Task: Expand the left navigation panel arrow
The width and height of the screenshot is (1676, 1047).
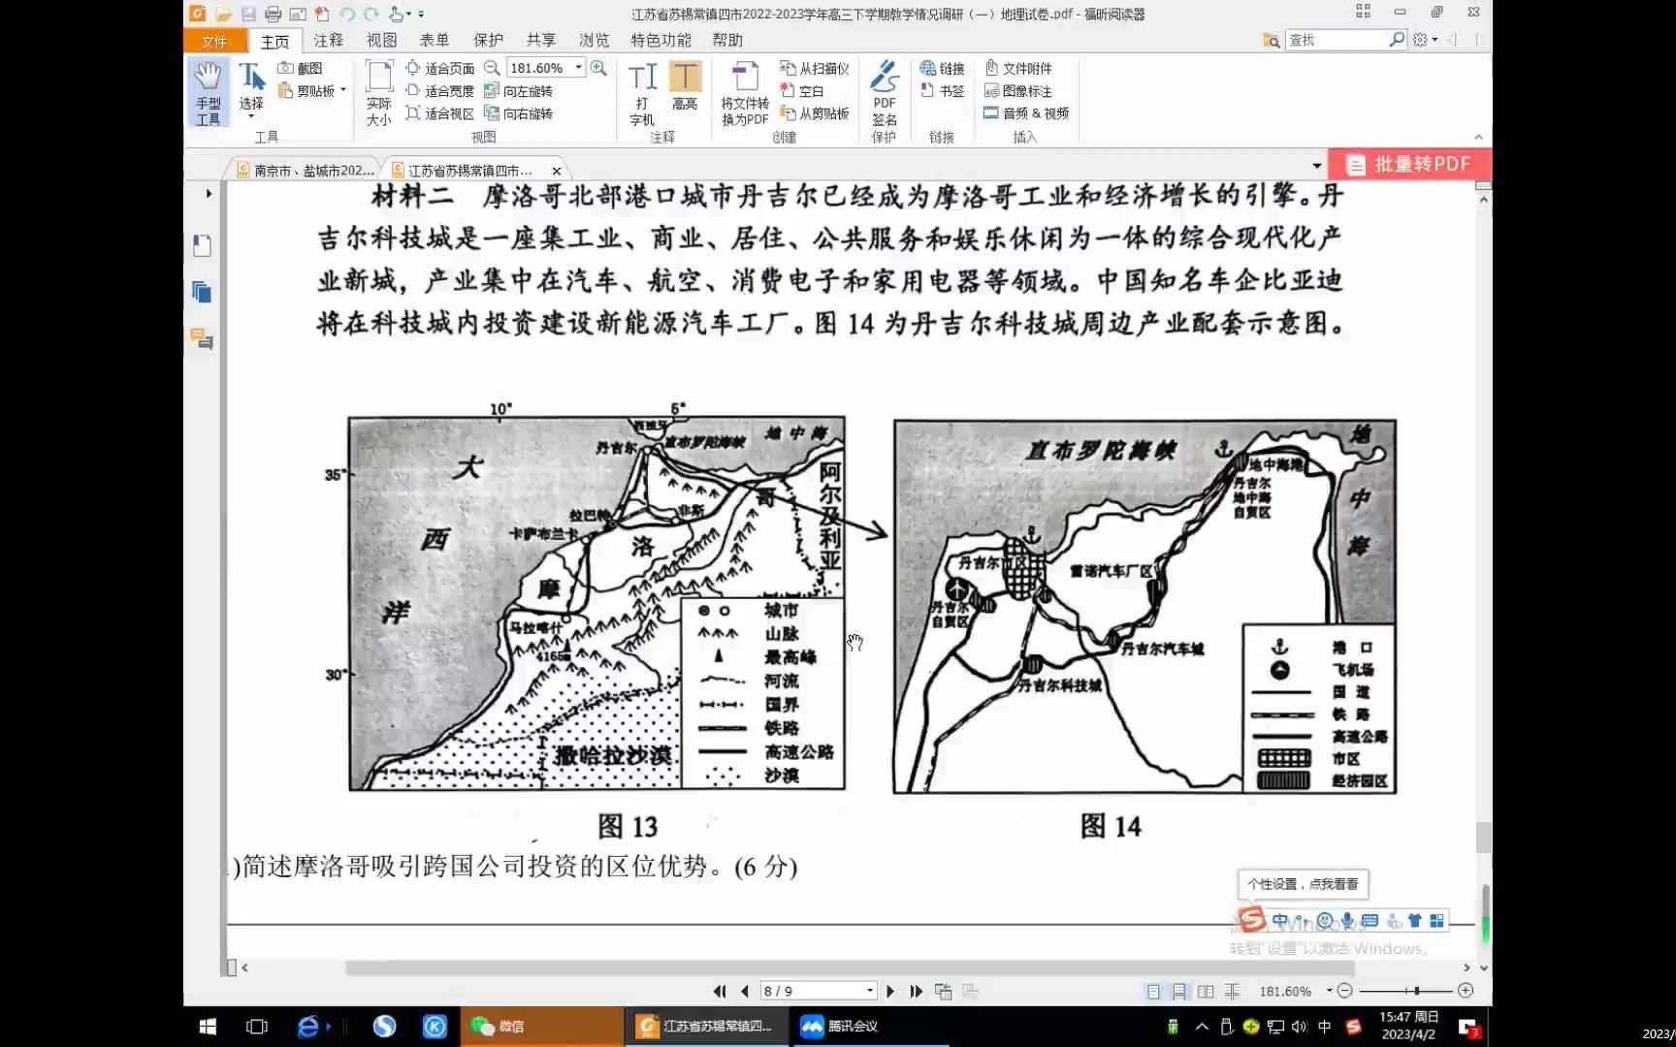Action: coord(209,194)
